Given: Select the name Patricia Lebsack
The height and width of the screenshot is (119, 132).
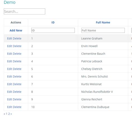Looking at the screenshot, I should [92, 61].
